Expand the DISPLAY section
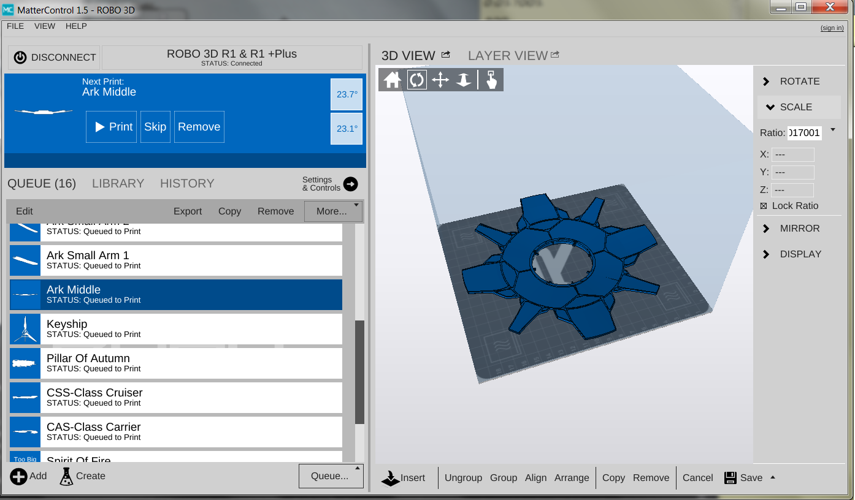 coord(799,254)
